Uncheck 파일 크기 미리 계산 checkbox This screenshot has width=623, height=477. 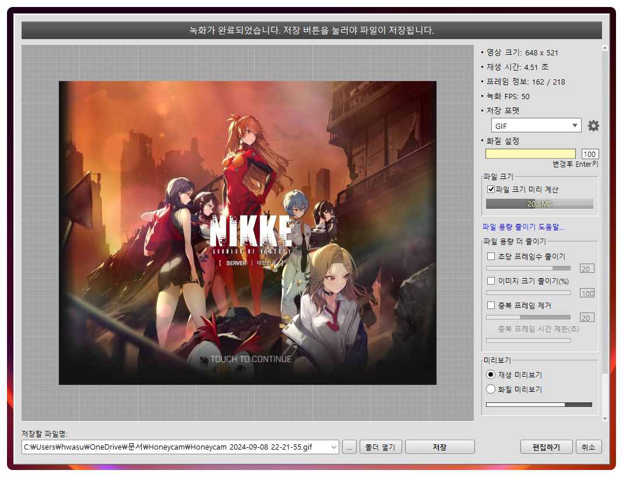pyautogui.click(x=491, y=189)
